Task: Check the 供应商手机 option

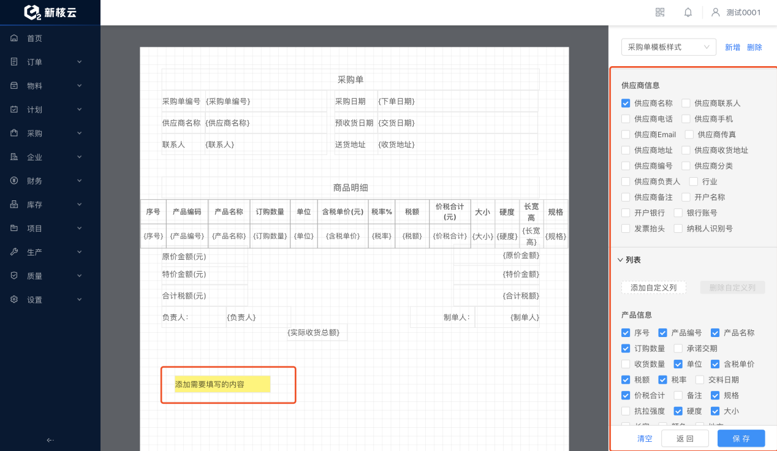Action: tap(686, 119)
